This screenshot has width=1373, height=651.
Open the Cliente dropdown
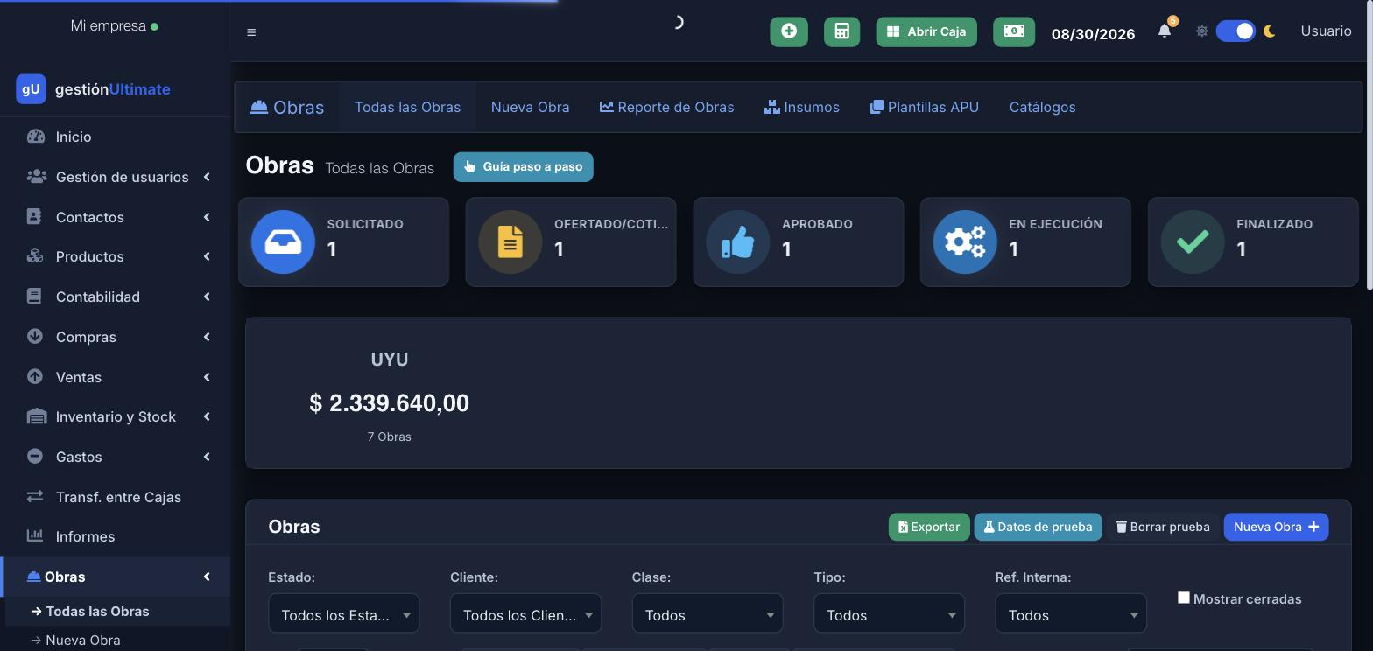tap(525, 613)
